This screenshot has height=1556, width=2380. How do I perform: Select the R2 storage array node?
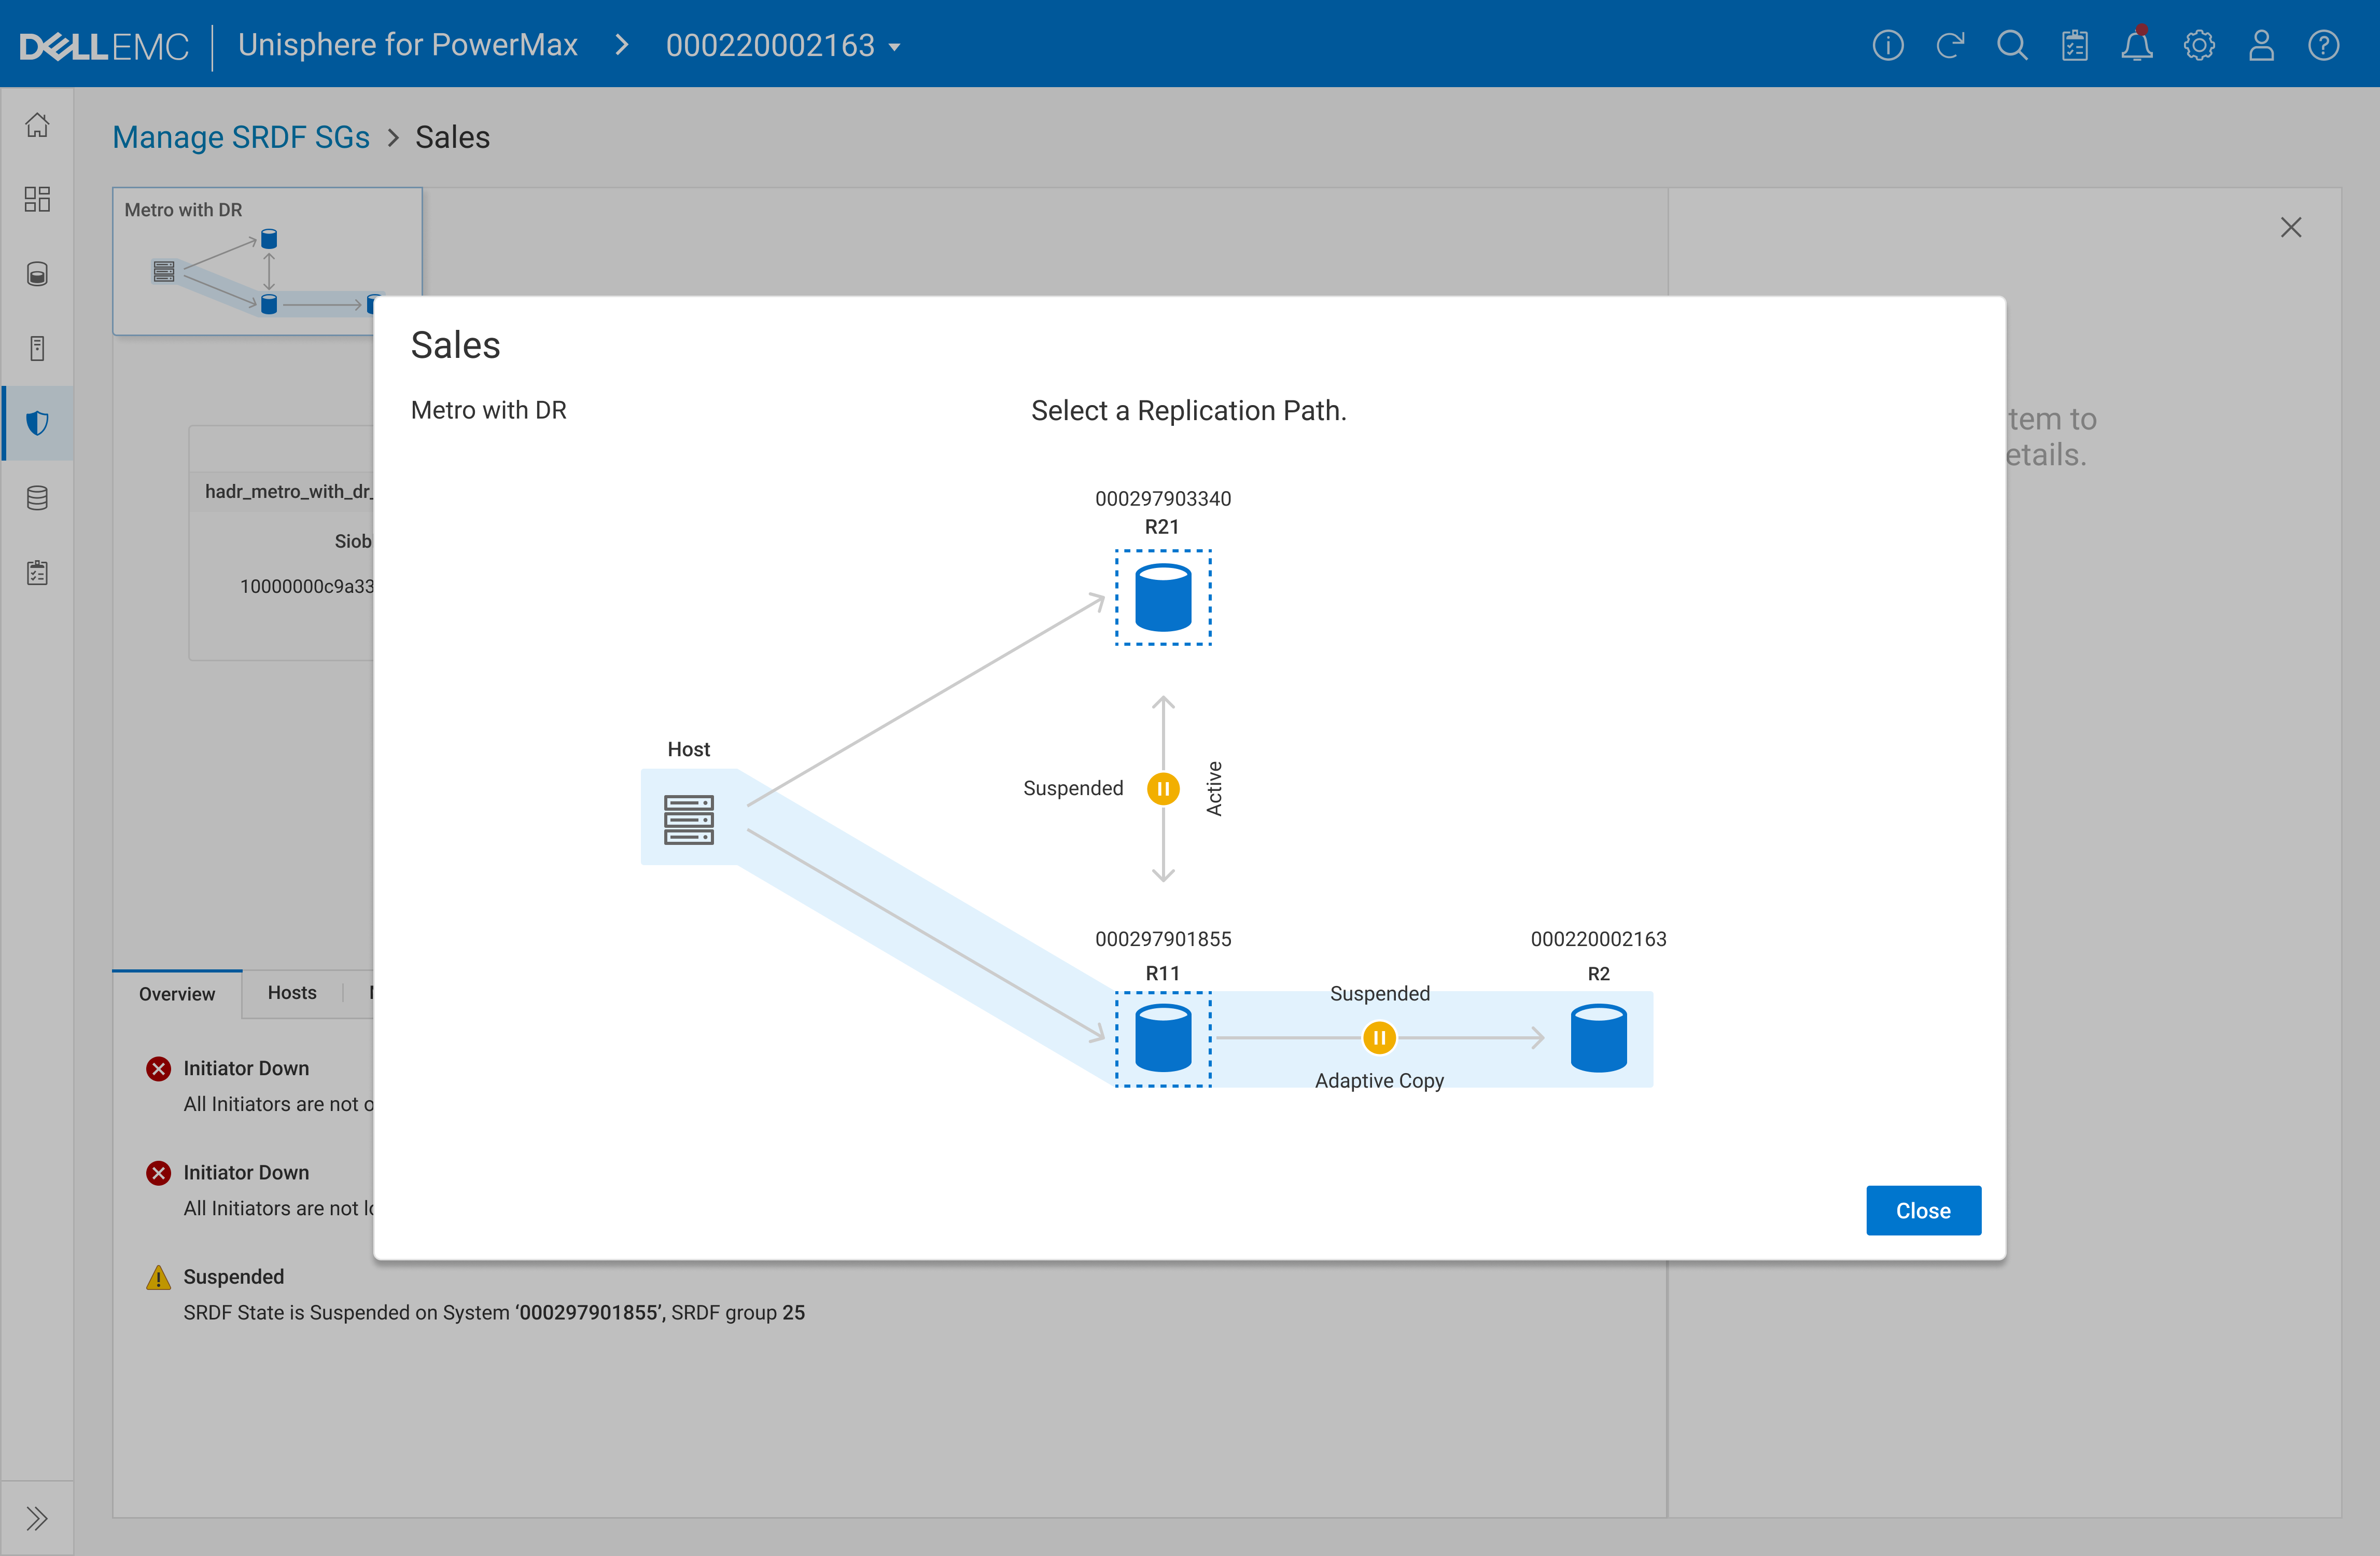[x=1598, y=1038]
